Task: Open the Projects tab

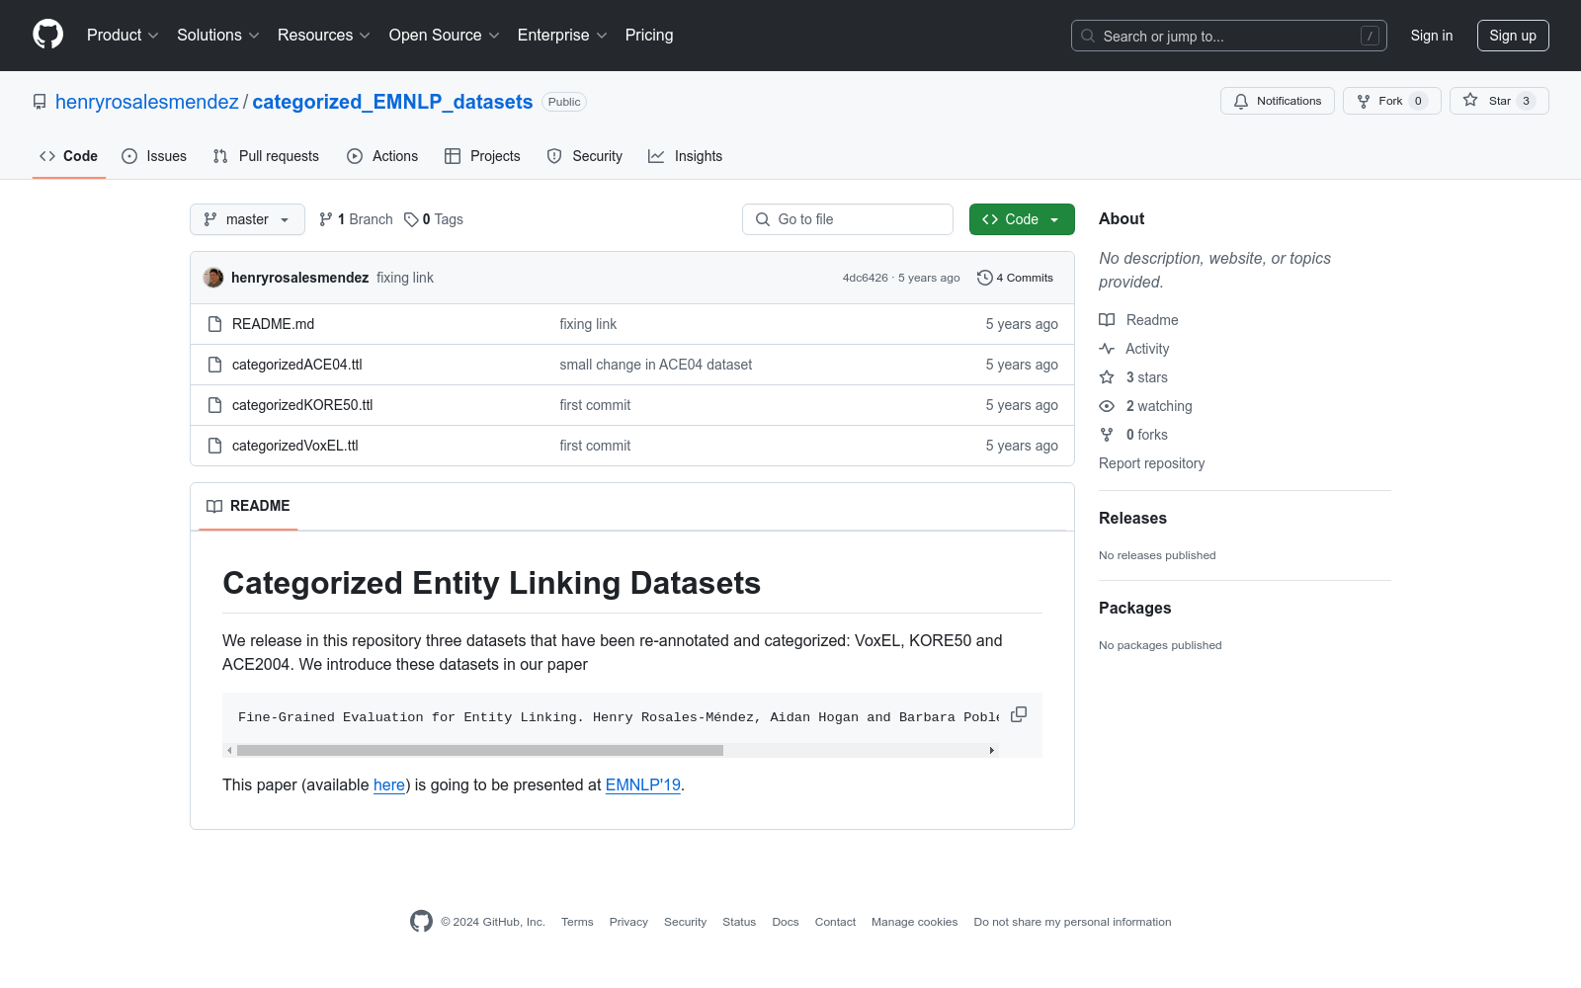Action: (482, 156)
